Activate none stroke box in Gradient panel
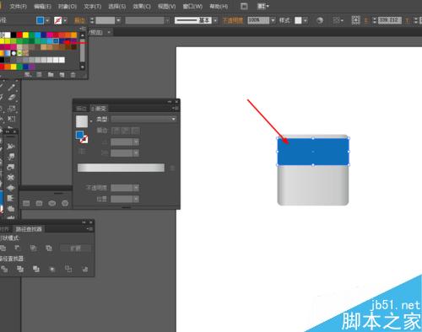 coord(84,139)
